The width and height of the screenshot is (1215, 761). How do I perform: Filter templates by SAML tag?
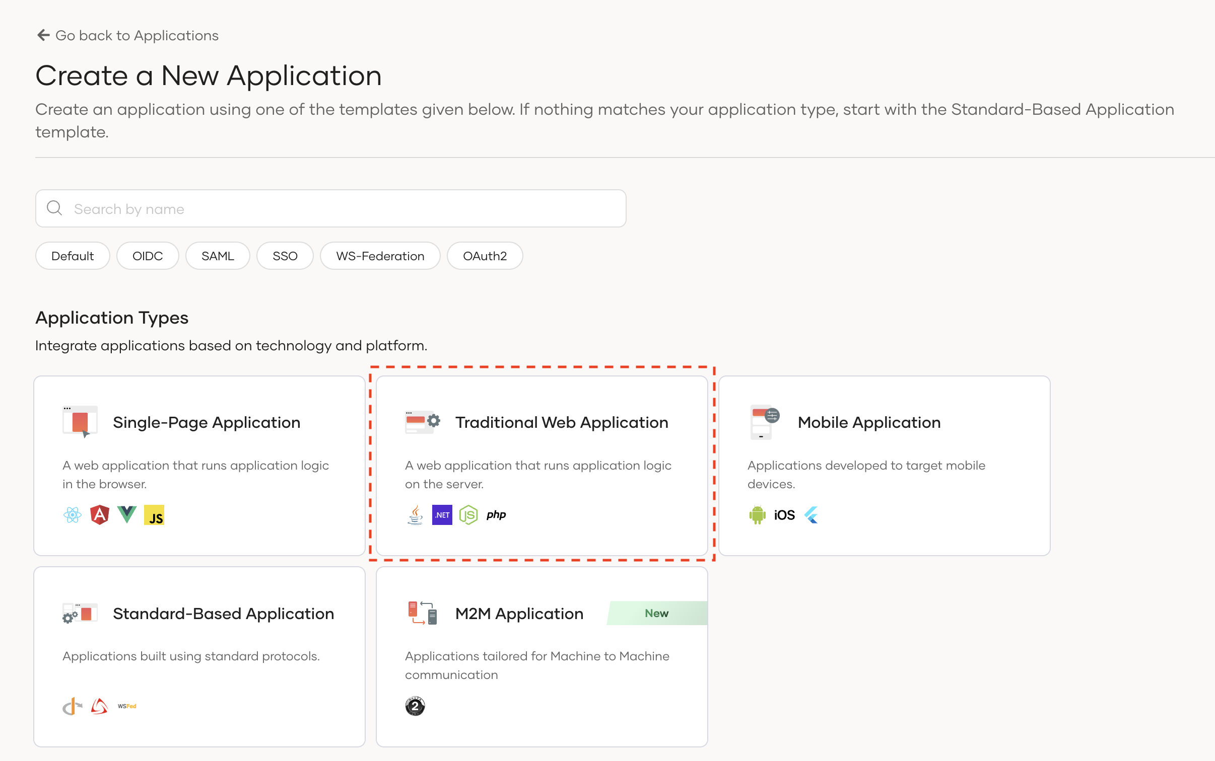click(x=218, y=256)
